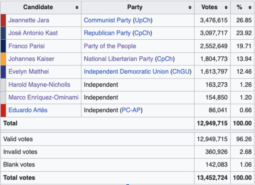Click the ChGU coalition link
The width and height of the screenshot is (255, 185).
182,72
